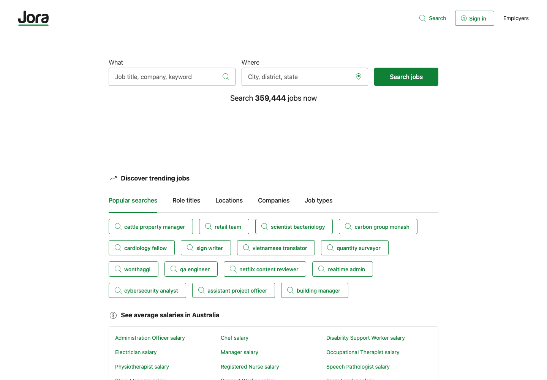Open the Locations tab

(229, 200)
